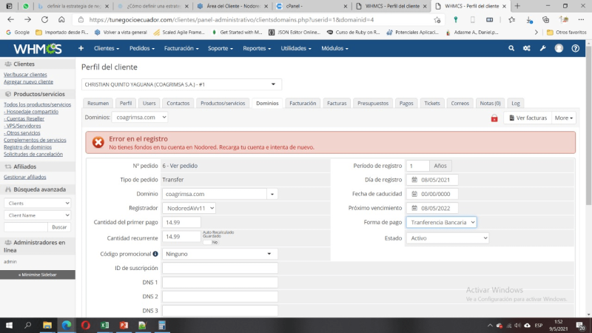Open Estado Activo dropdown
Image resolution: width=592 pixels, height=333 pixels.
(x=448, y=238)
